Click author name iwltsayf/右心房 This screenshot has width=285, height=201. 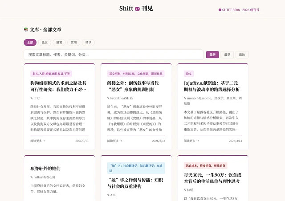45,177
